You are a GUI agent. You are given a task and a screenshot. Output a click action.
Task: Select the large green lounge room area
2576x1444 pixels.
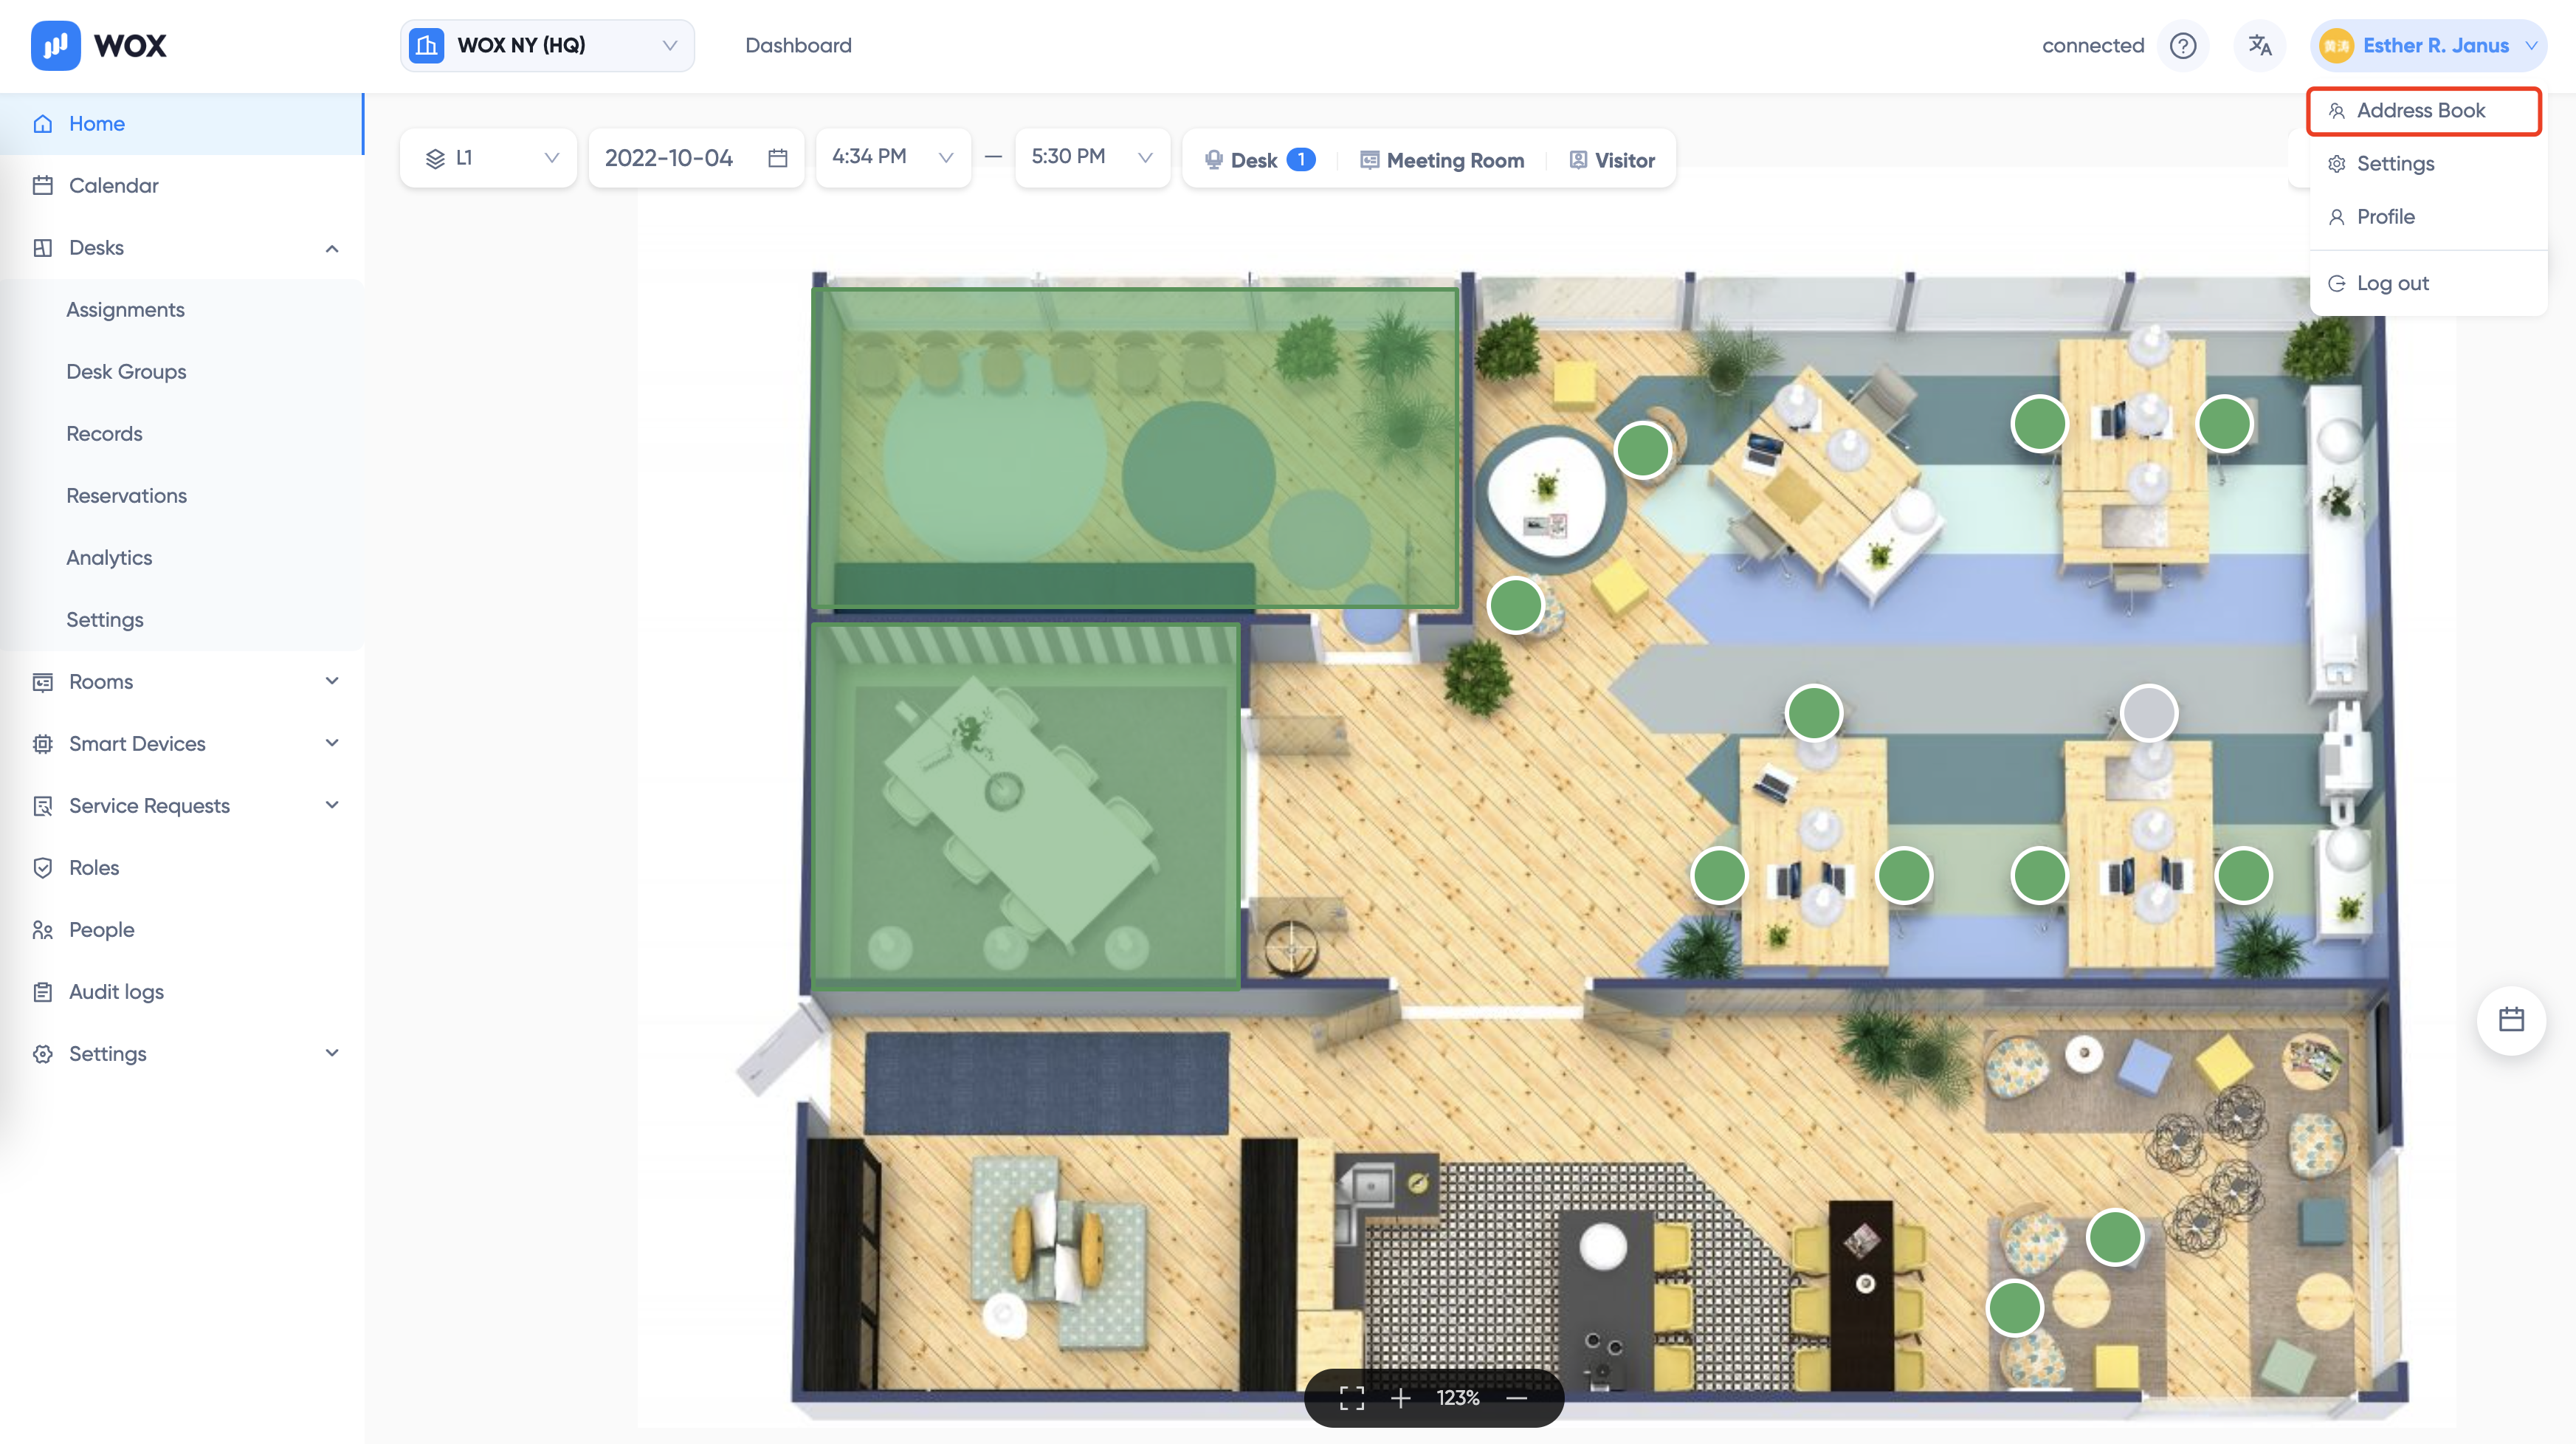coord(1136,448)
